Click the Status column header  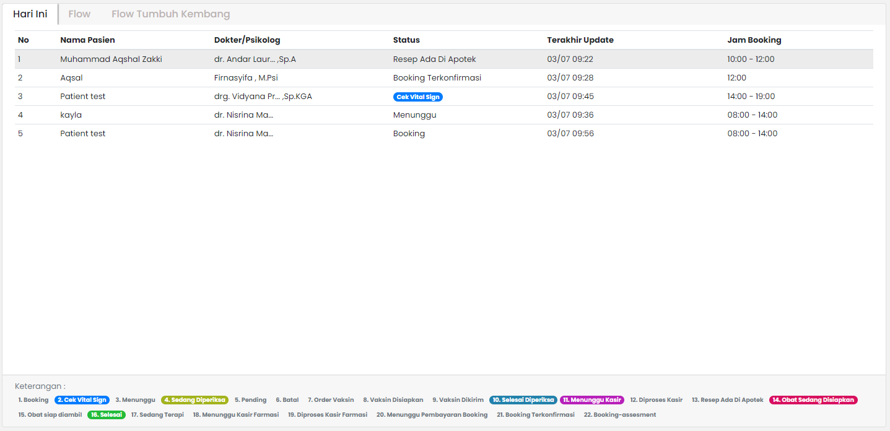tap(406, 40)
